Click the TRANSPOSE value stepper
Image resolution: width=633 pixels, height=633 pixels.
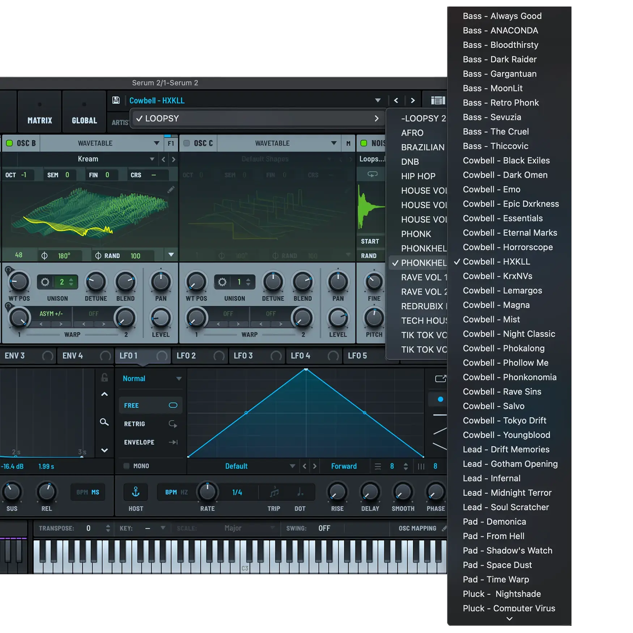[108, 528]
